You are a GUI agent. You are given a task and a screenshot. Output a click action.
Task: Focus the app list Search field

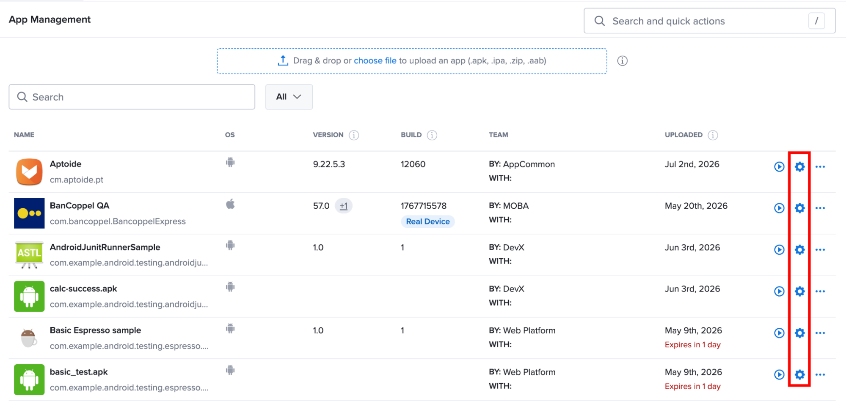pos(132,97)
